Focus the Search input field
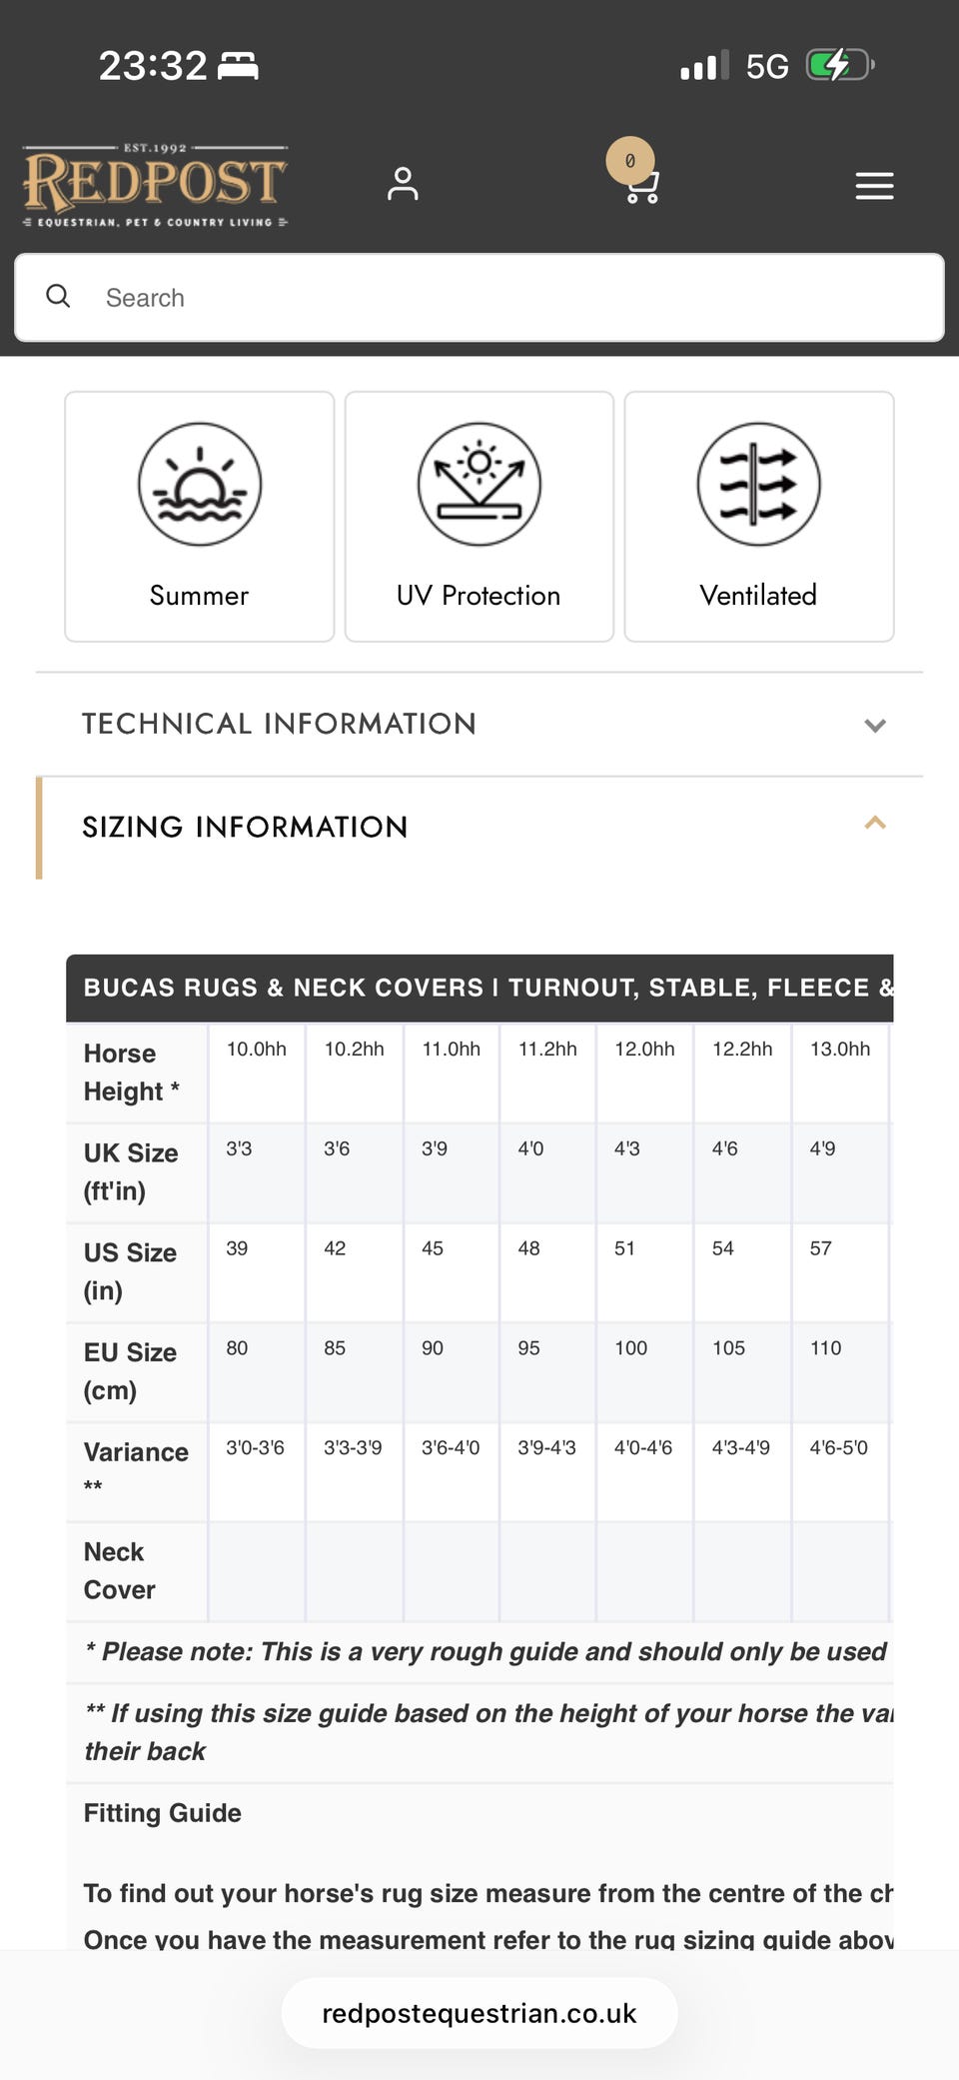 (x=479, y=298)
